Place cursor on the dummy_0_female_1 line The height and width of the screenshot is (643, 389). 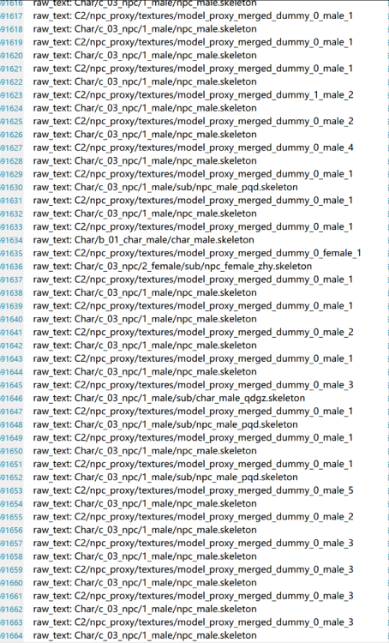point(197,253)
